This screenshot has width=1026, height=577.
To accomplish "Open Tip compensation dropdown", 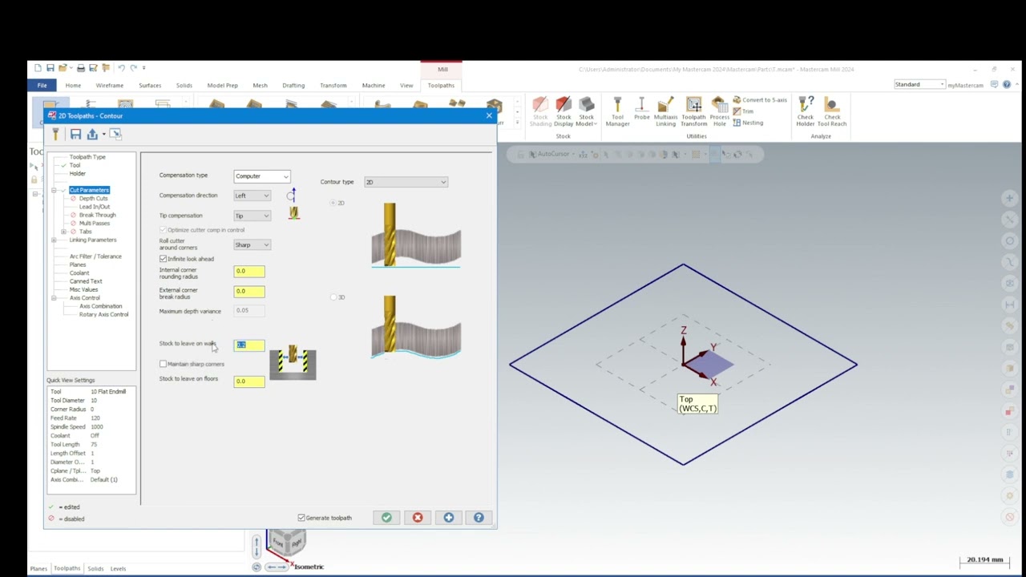I will point(252,216).
